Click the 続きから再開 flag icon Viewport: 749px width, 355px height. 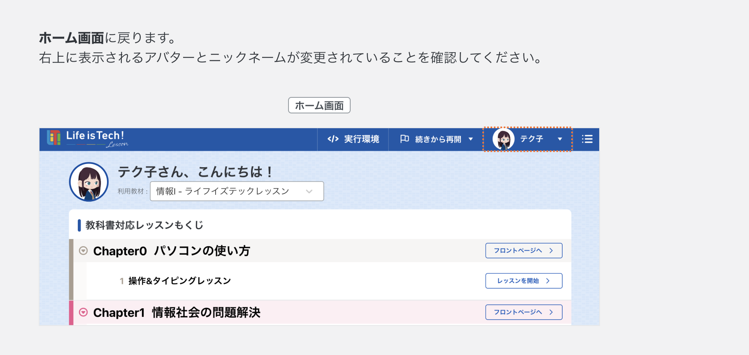(405, 139)
